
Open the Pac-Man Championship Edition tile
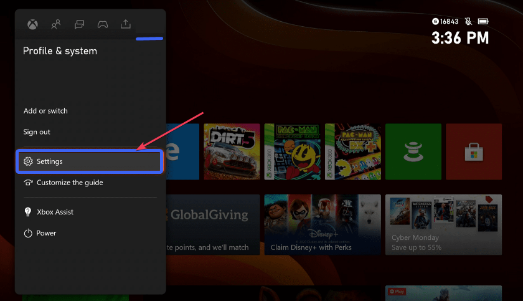(292, 152)
